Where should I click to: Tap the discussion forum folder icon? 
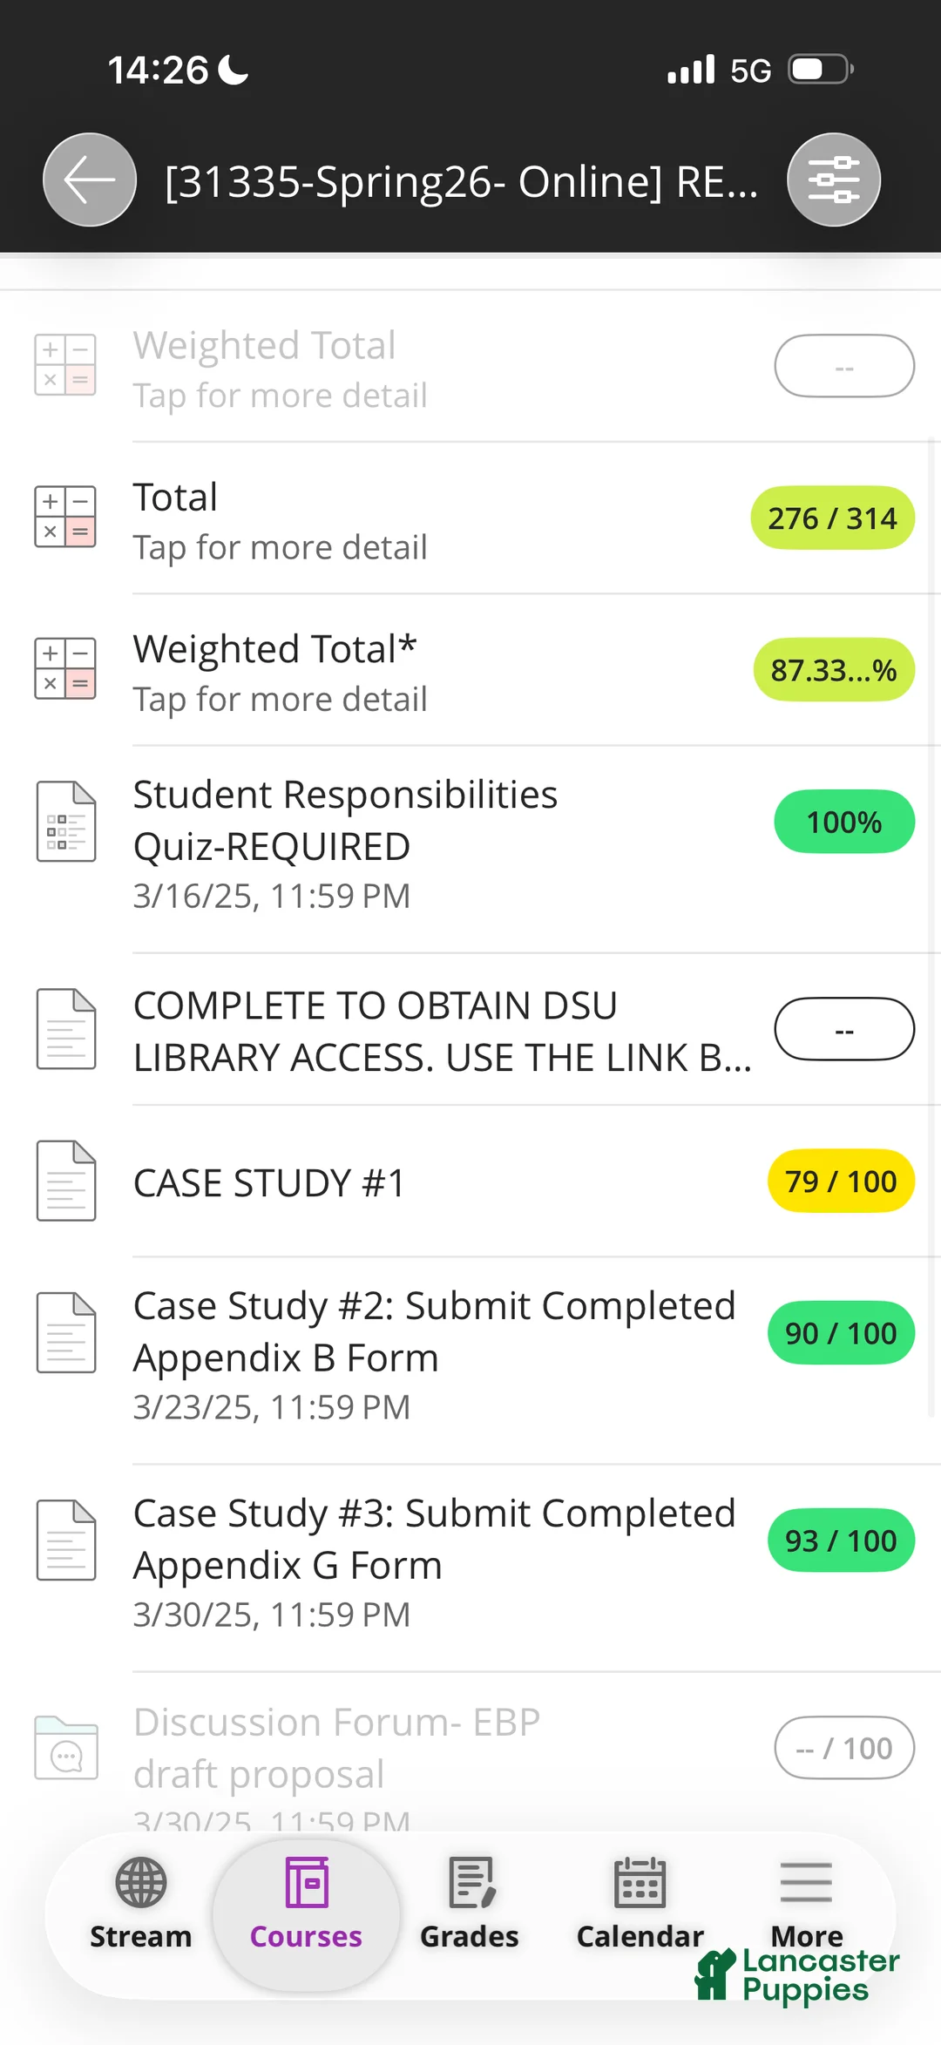click(x=66, y=1747)
